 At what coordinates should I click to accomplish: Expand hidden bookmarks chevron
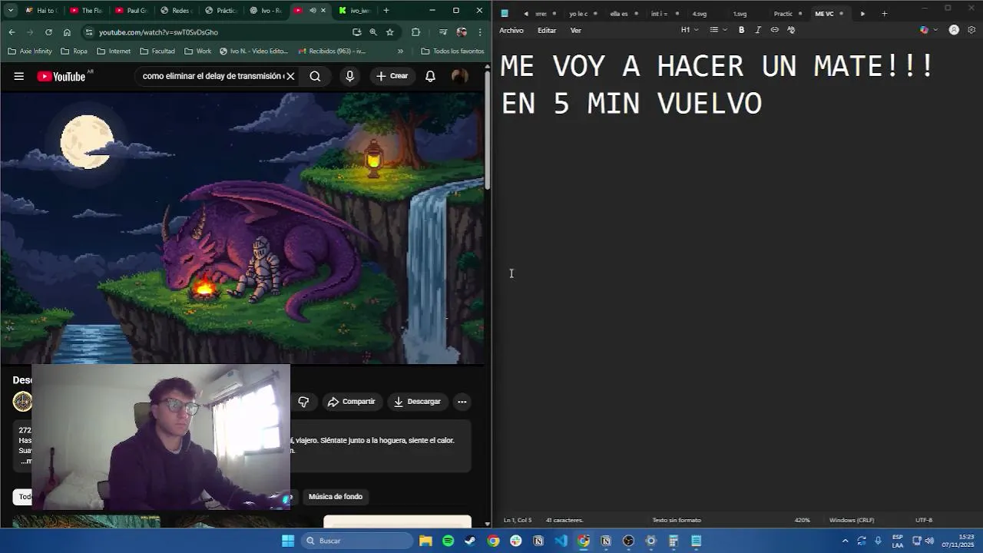coord(400,51)
